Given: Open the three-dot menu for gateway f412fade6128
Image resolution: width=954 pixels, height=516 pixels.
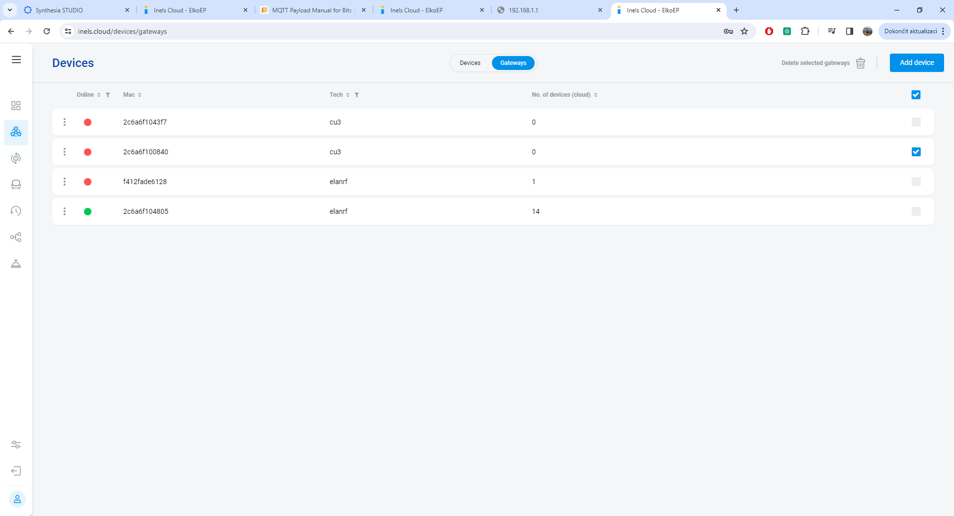Looking at the screenshot, I should 65,182.
